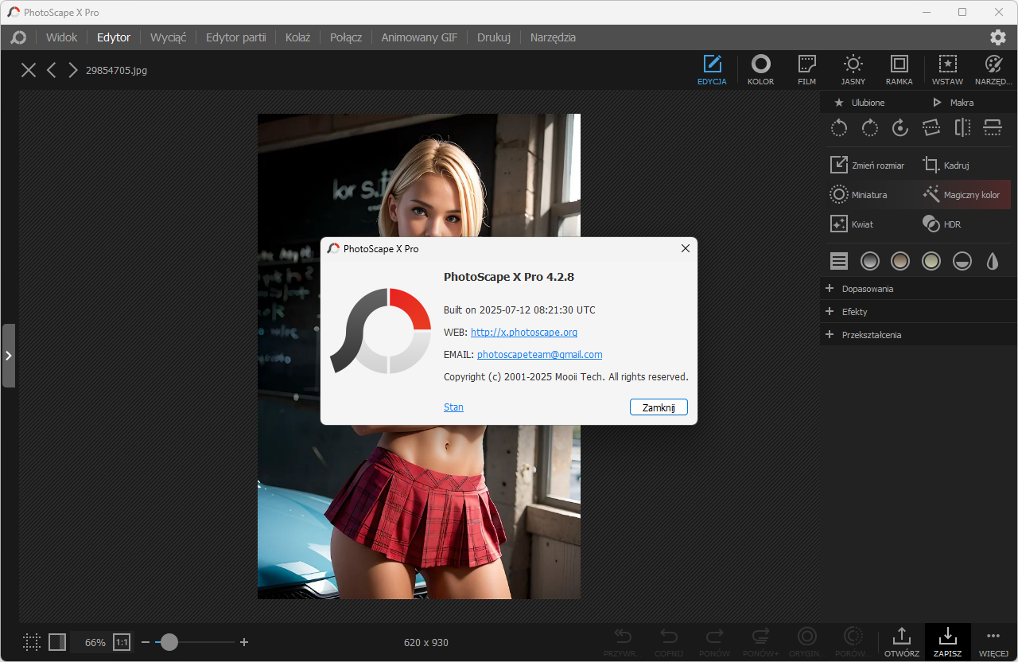Screen dimensions: 1018x662
Task: Click the photoscapeteam@gmail.com email link
Action: [540, 355]
